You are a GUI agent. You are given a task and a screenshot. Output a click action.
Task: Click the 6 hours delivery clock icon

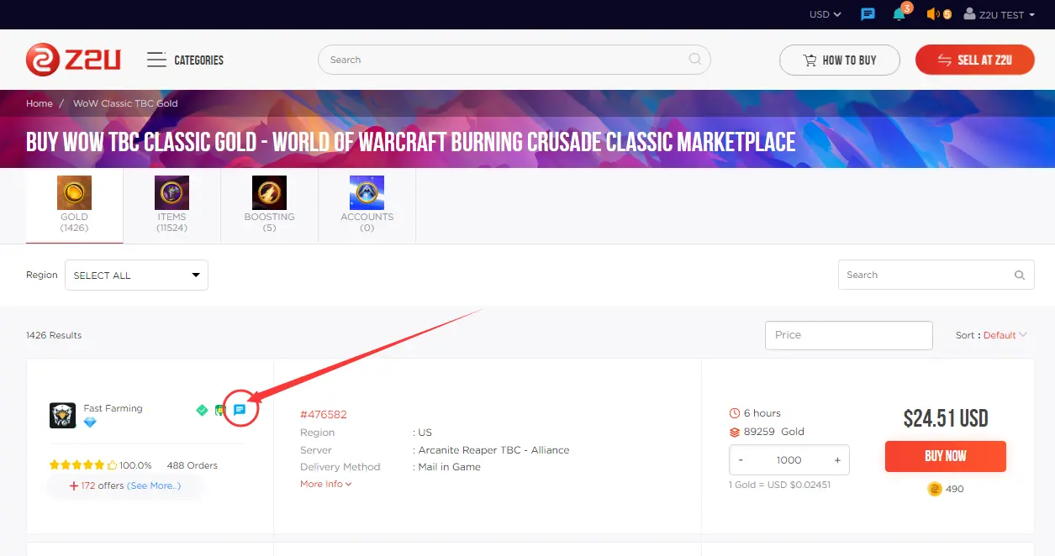tap(735, 413)
